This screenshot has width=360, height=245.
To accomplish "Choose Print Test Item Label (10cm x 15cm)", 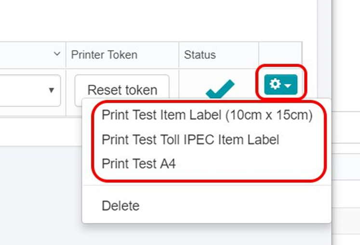I will coord(207,116).
